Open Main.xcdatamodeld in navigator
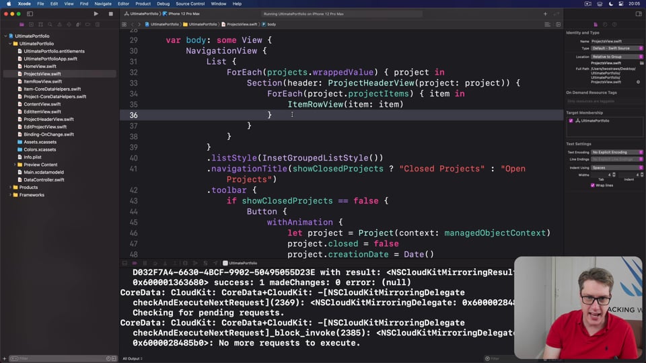Viewport: 646px width, 363px height. click(x=44, y=172)
